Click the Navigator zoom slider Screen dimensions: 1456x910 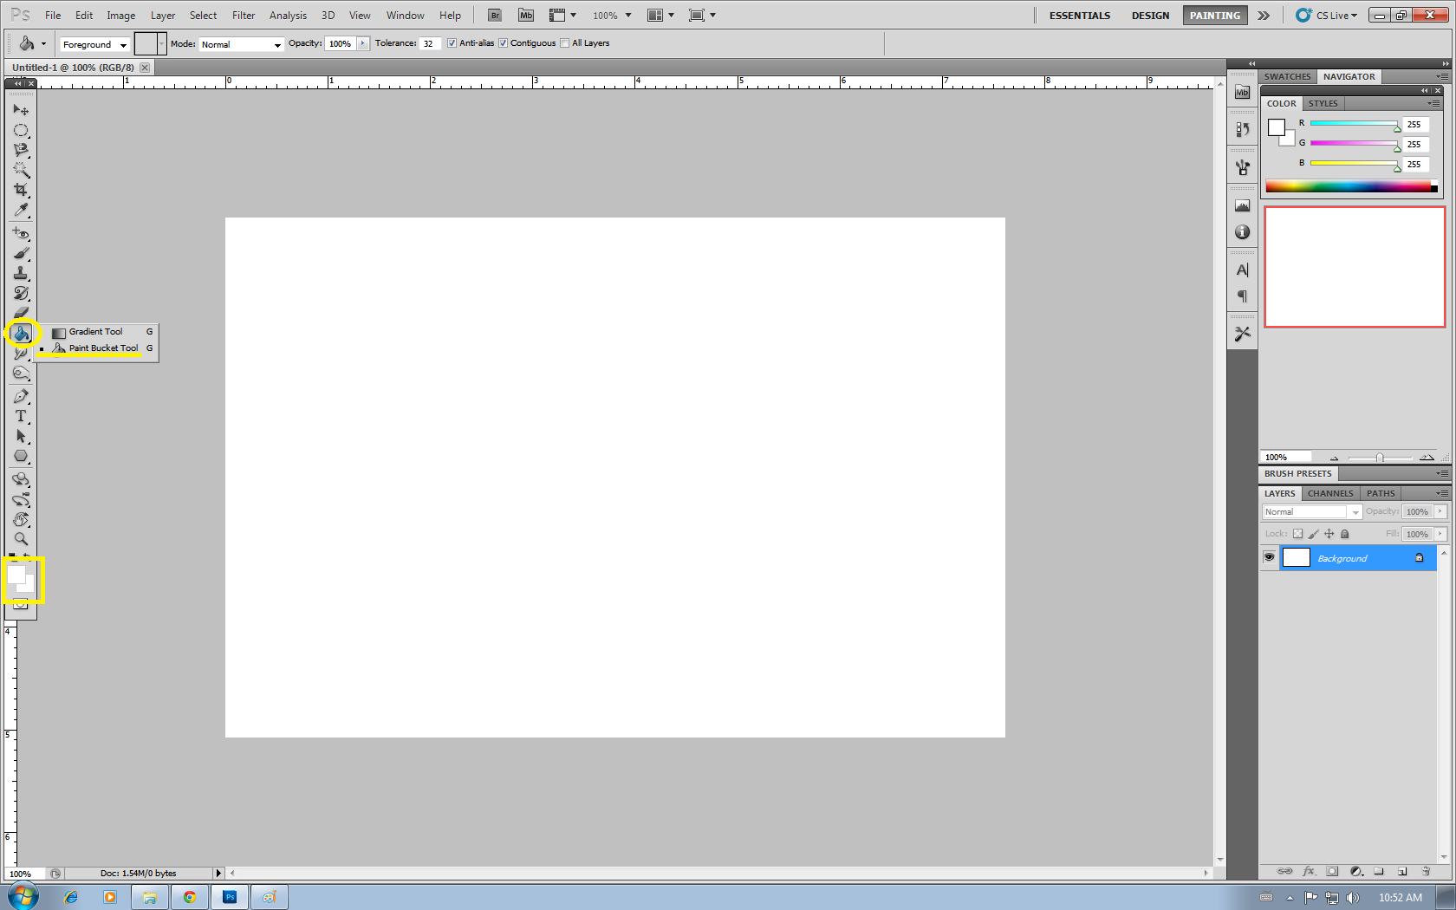tap(1380, 458)
